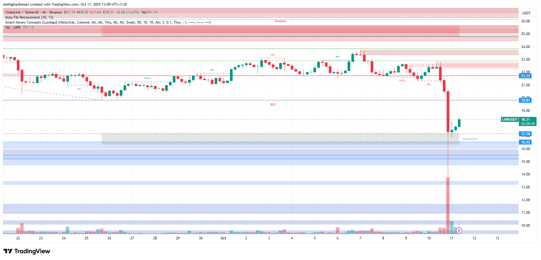
Task: Click the 19.81 blue price label
Action: coord(525,100)
